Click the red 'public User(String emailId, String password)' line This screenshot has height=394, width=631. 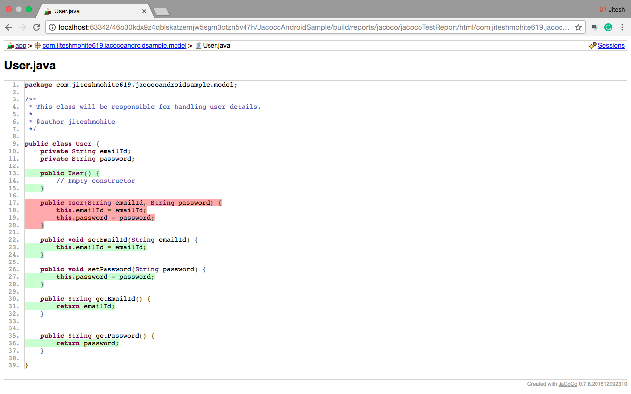tap(131, 203)
